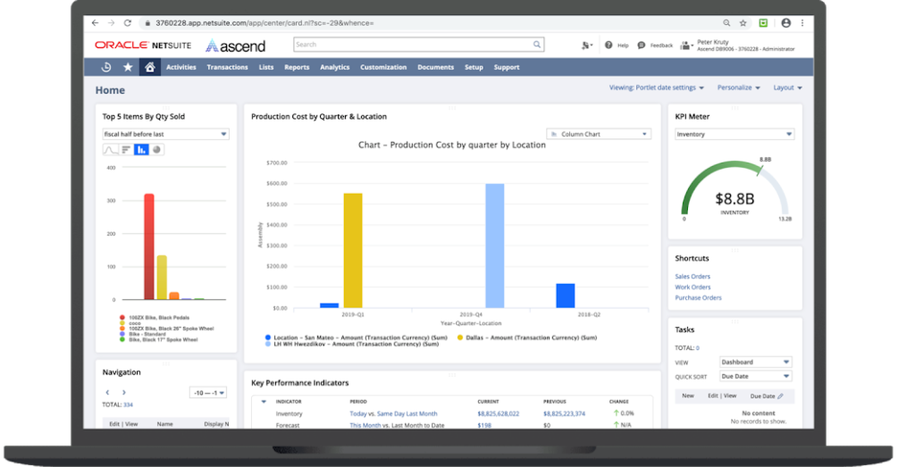This screenshot has width=915, height=467.
Task: Go to previous page in Navigation portlet
Action: pyautogui.click(x=107, y=392)
